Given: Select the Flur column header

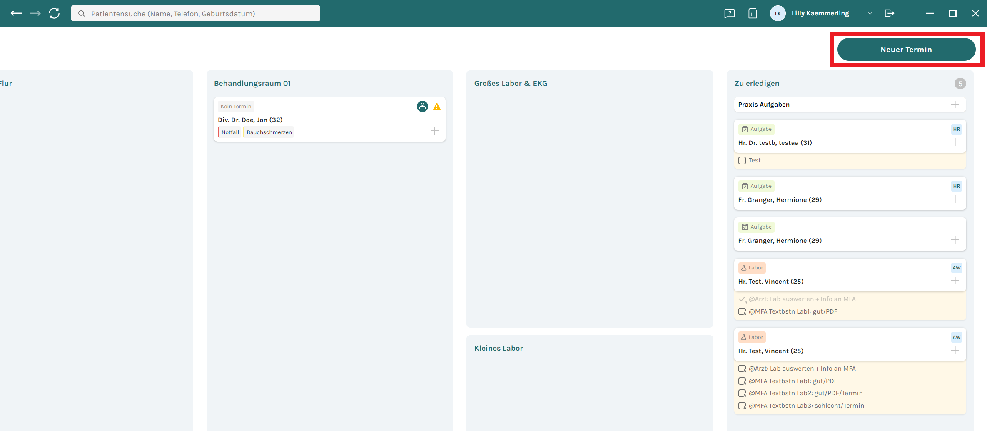Looking at the screenshot, I should click(x=6, y=83).
